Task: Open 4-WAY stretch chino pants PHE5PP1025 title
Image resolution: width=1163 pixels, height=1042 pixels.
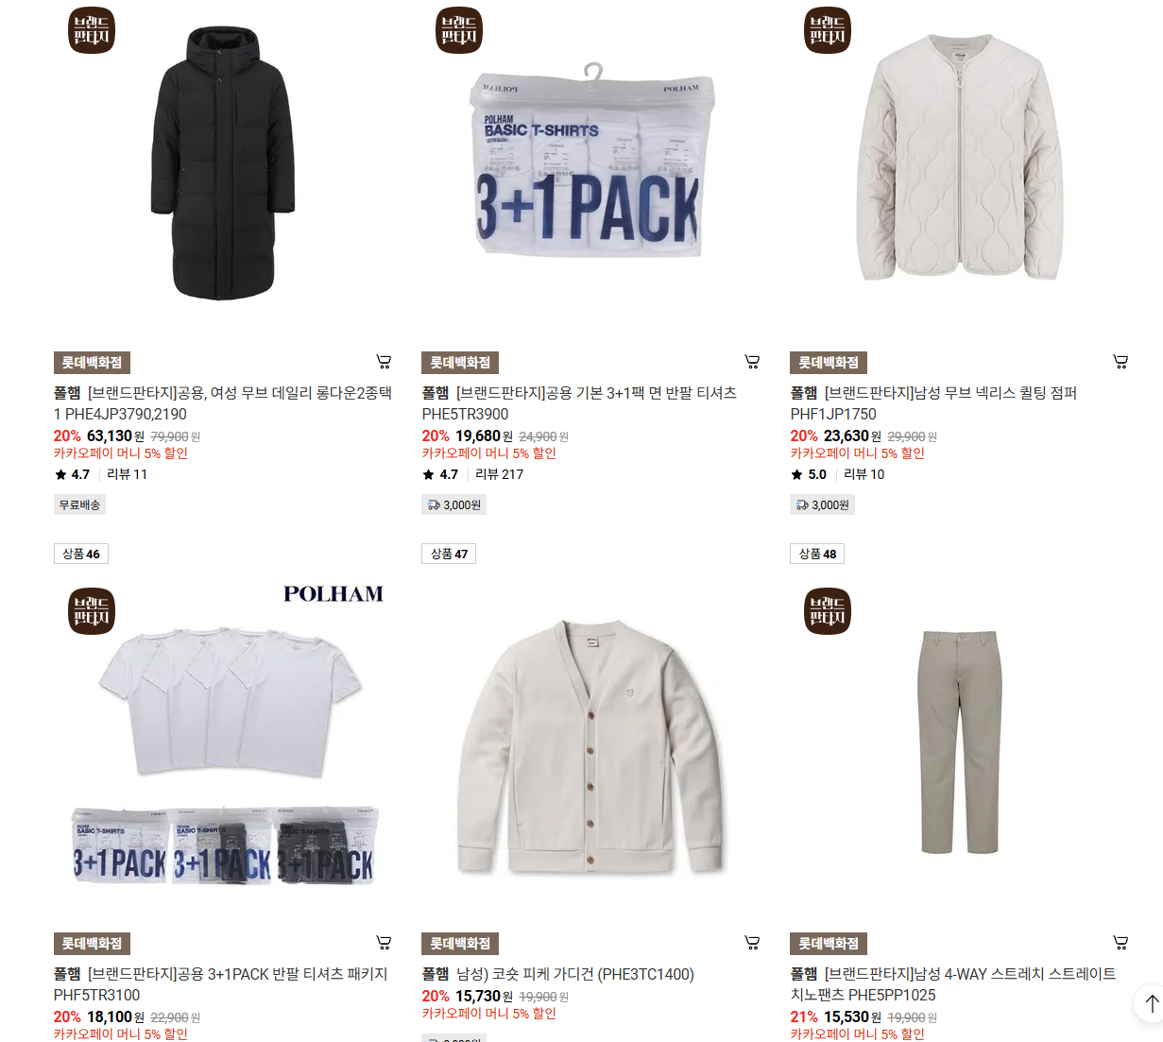Action: click(x=953, y=984)
